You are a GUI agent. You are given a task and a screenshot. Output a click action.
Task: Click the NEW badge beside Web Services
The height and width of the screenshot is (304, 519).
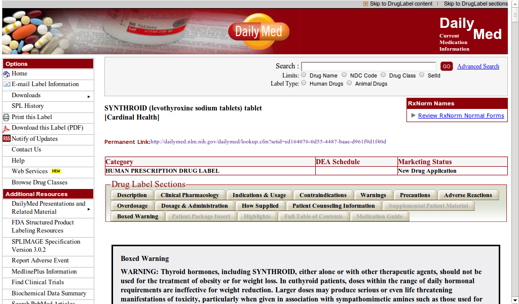(56, 171)
